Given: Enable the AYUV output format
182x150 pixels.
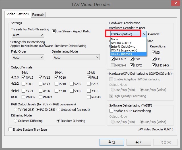Looking at the screenshot, I should (x=40, y=91).
